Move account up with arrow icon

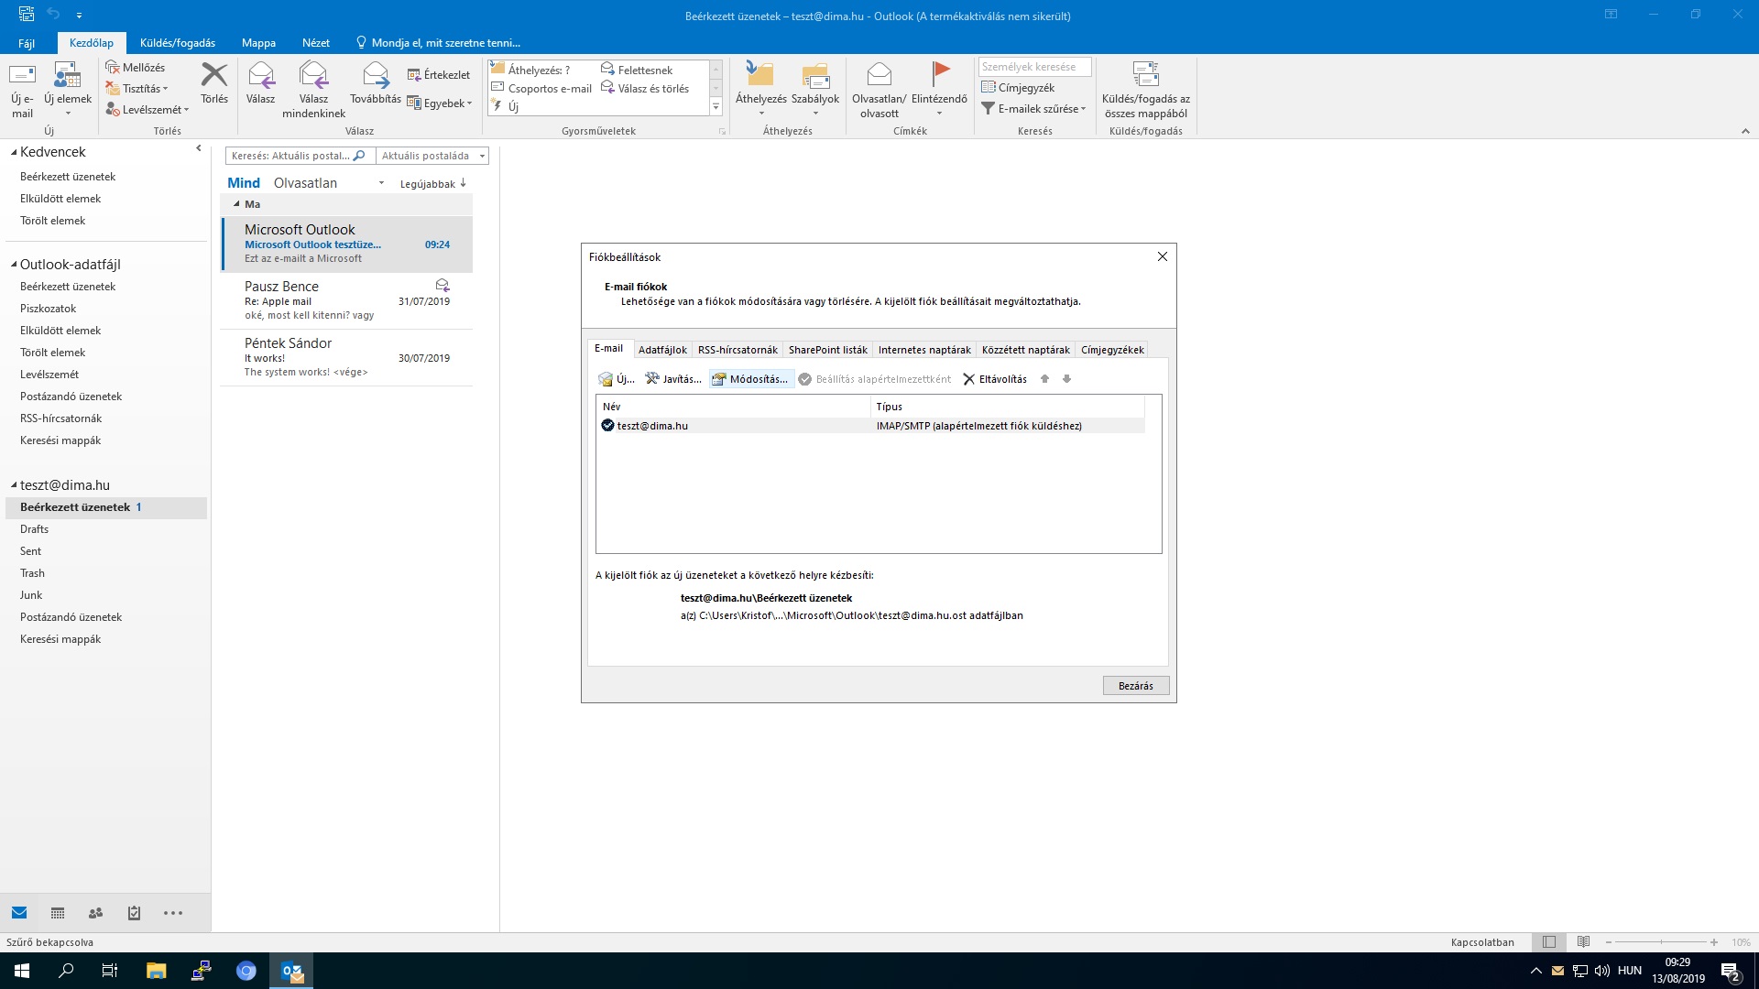(1044, 379)
